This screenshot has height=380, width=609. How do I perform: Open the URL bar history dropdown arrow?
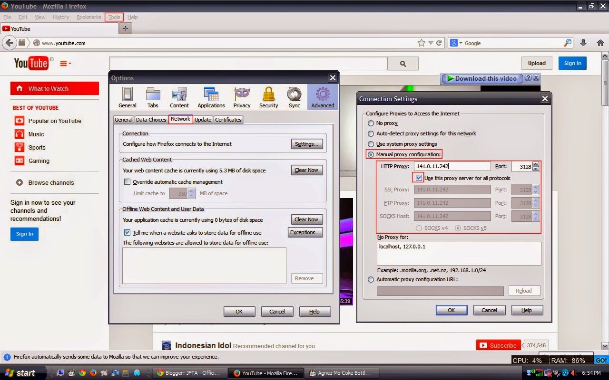[431, 43]
